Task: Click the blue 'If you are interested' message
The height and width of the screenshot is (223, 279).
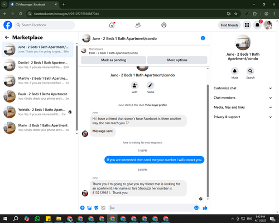Action: point(155,160)
